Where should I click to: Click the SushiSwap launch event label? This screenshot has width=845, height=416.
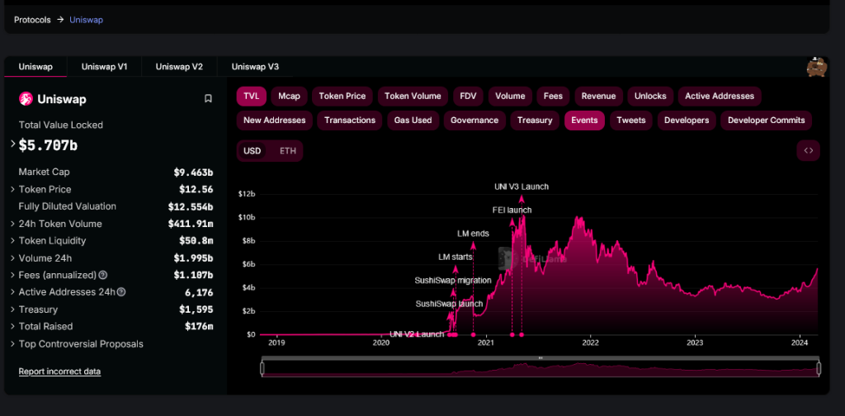[449, 304]
